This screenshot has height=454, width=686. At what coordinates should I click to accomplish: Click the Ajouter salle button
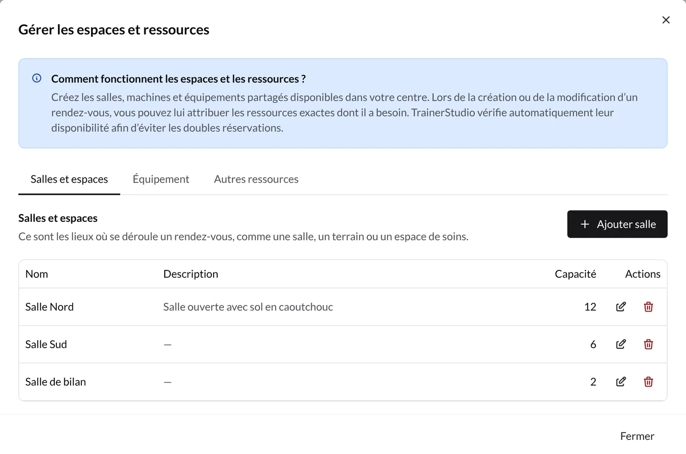pyautogui.click(x=617, y=224)
